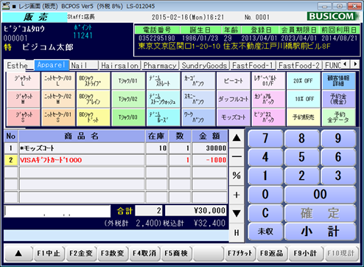364x267 pixels.
Task: Switch to the Esthe tab
Action: click(18, 66)
